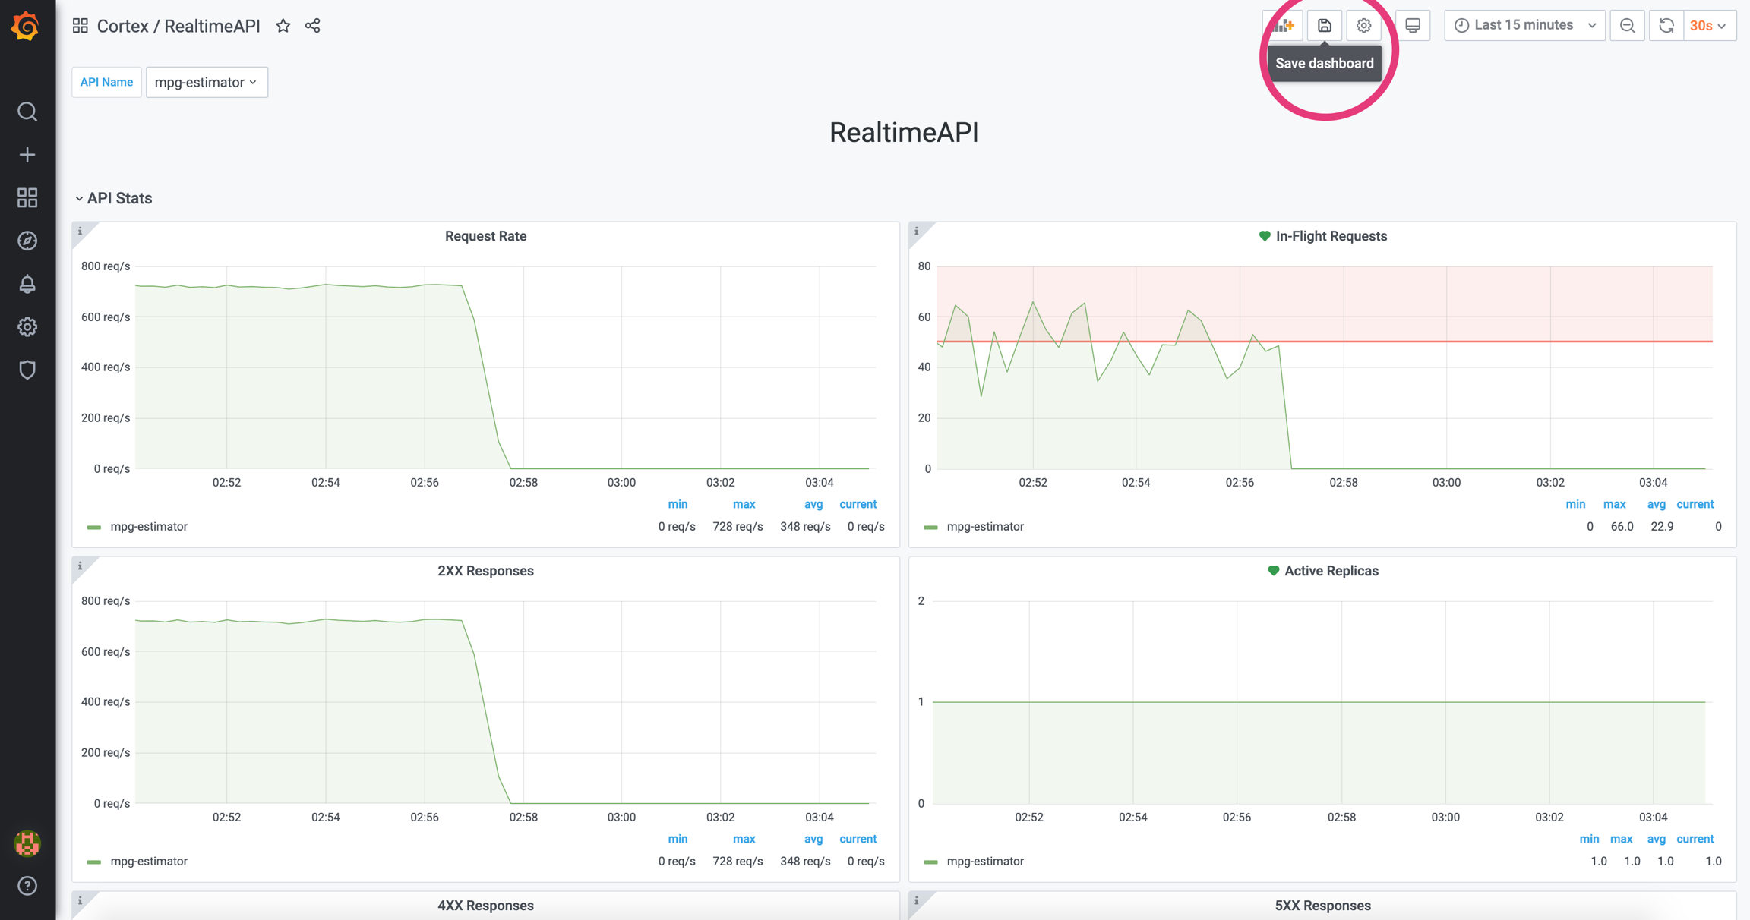1750x920 pixels.
Task: Star the RealtimeAPI dashboard
Action: click(283, 26)
